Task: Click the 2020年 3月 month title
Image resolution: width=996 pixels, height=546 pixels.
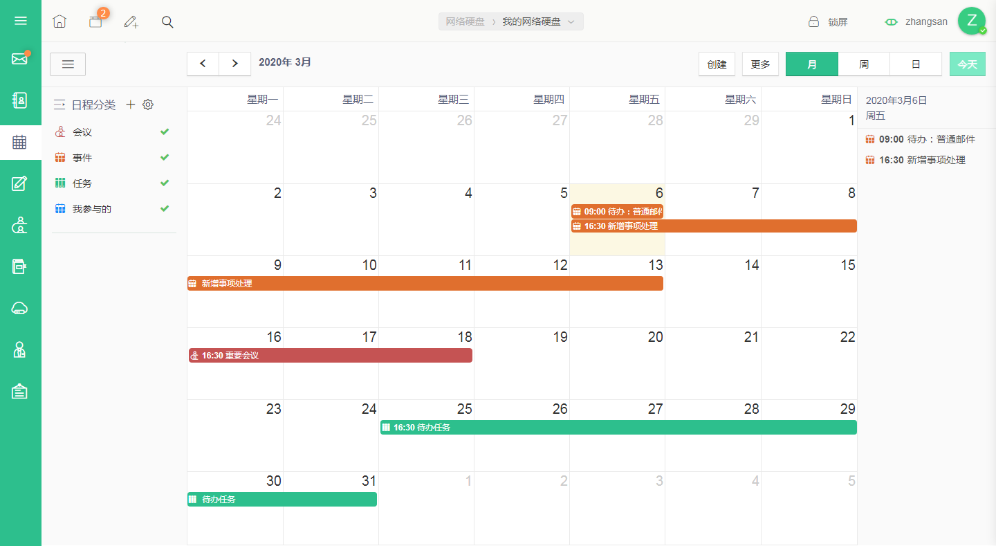Action: coord(285,62)
